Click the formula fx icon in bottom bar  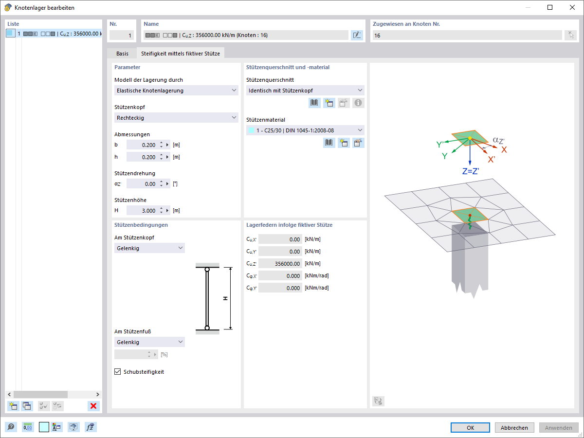(91, 427)
